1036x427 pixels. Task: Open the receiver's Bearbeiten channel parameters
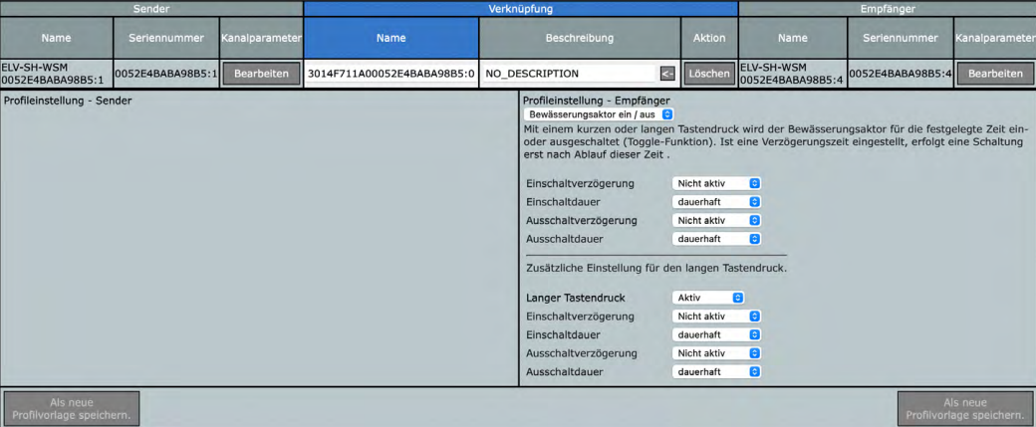coord(994,74)
